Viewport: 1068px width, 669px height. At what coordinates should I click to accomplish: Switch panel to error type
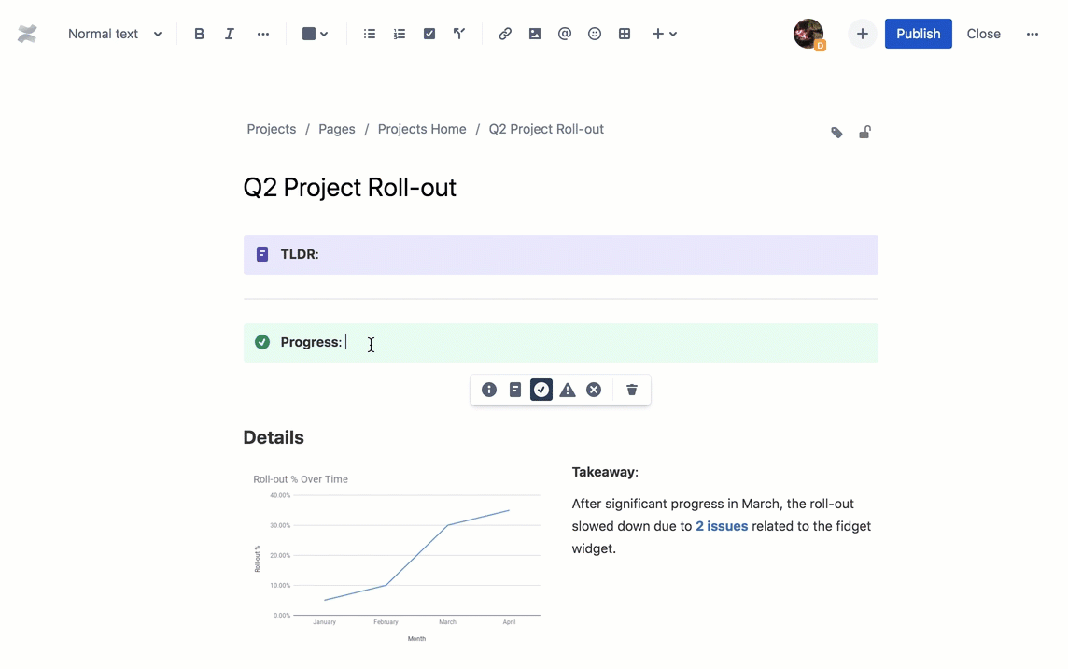[594, 390]
